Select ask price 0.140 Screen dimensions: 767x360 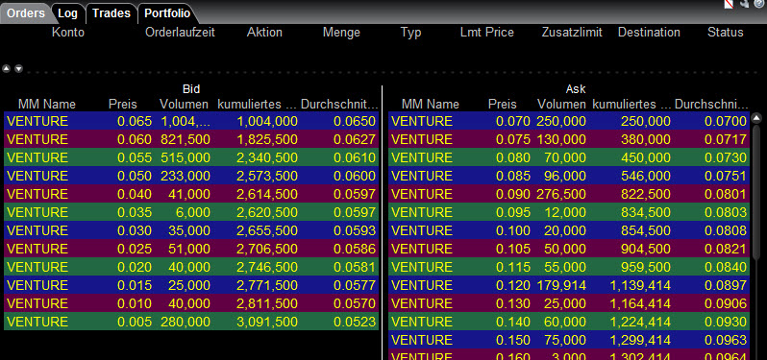pos(513,322)
